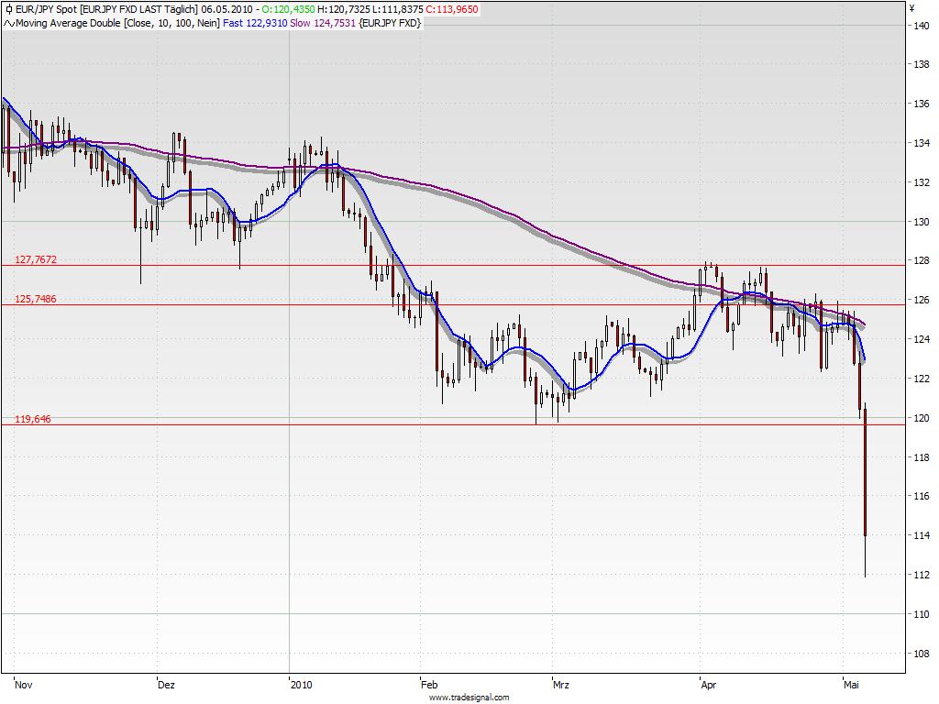
Task: Click the 126 price axis label
Action: pos(922,301)
